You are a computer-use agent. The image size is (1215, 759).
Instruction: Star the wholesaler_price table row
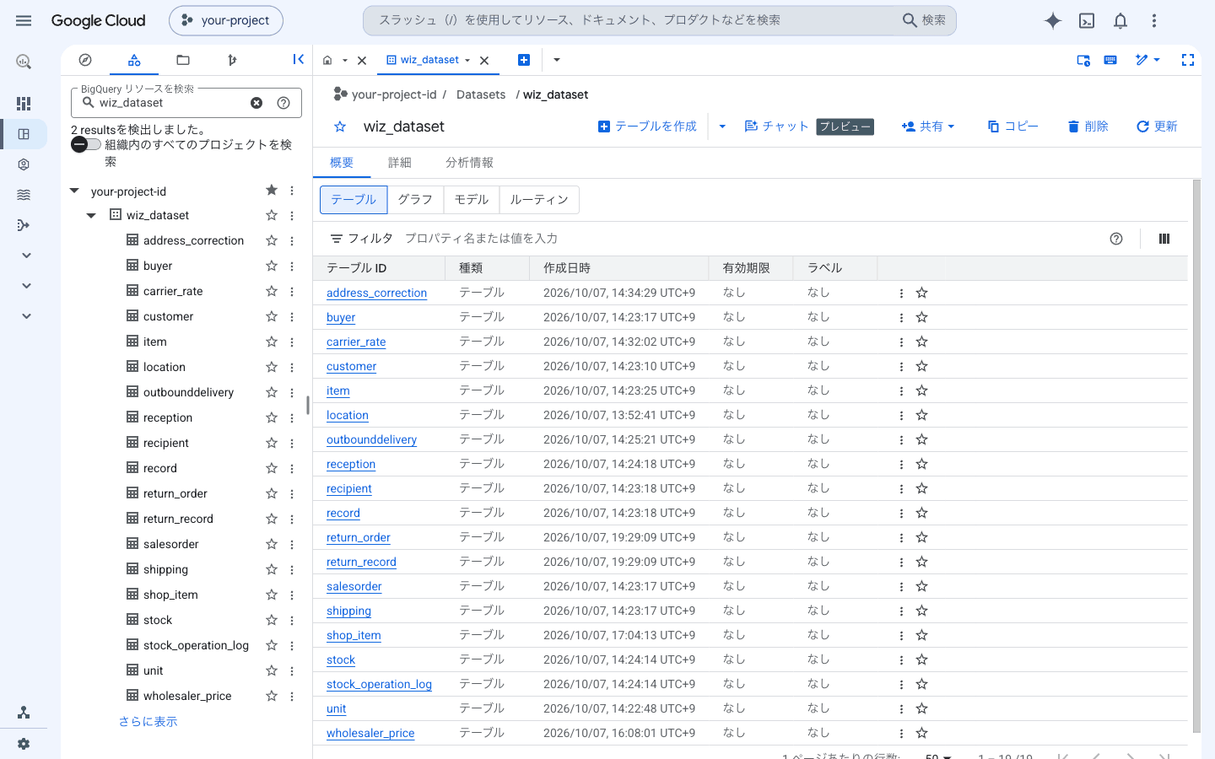click(922, 733)
